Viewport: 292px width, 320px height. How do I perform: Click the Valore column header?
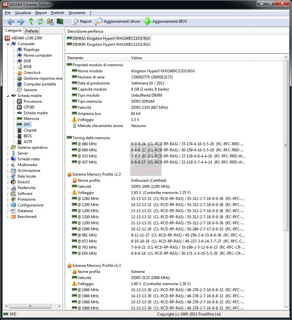click(x=189, y=58)
